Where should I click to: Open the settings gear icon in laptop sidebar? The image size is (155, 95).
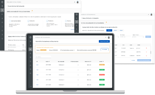(31, 69)
